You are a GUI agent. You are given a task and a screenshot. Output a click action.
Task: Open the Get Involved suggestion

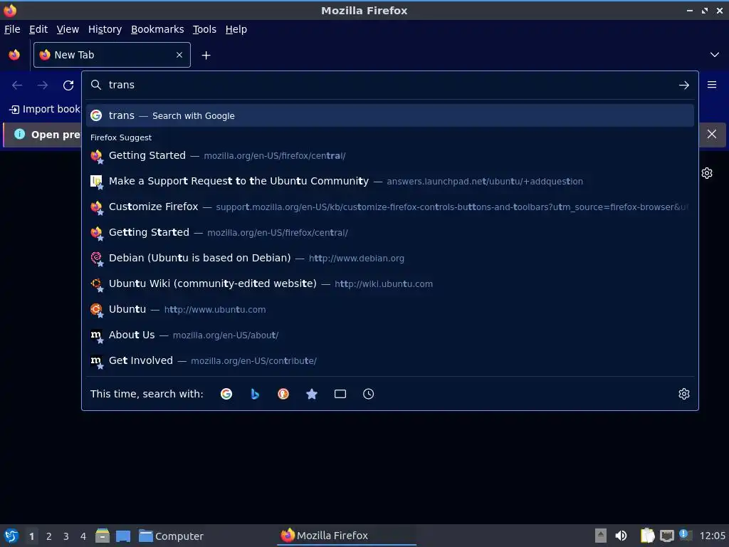[389, 360]
